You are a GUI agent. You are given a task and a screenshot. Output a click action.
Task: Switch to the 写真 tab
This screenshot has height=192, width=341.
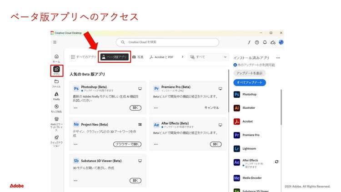138,57
